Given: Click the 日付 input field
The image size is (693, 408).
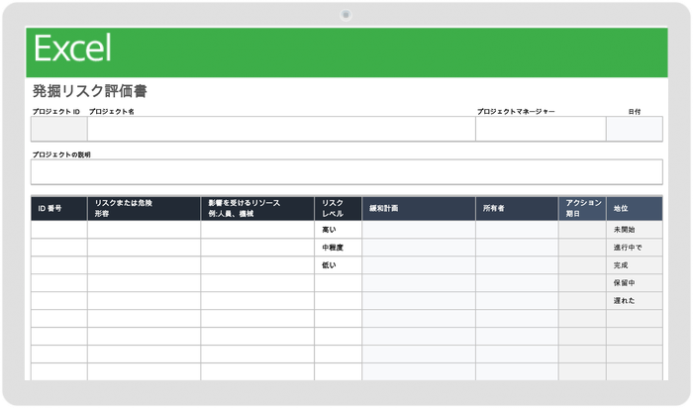Looking at the screenshot, I should pyautogui.click(x=635, y=129).
